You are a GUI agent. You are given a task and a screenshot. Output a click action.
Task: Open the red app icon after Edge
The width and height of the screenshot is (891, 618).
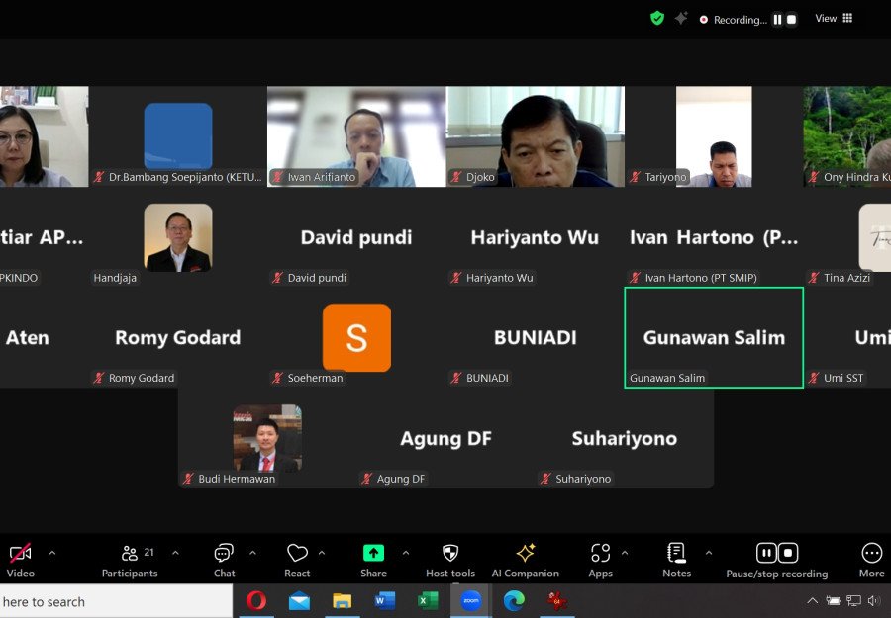coord(556,600)
